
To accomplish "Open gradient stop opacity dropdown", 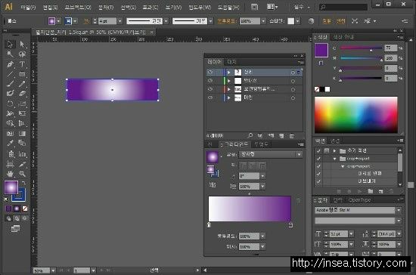I will click(262, 236).
